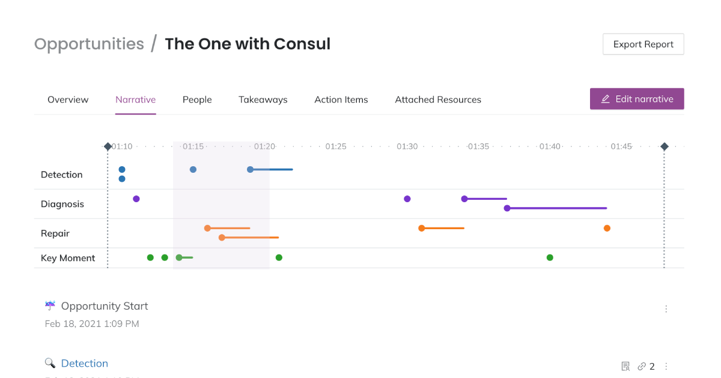
Task: Click the green Key Moment dot near 01:40
Action: coord(550,257)
